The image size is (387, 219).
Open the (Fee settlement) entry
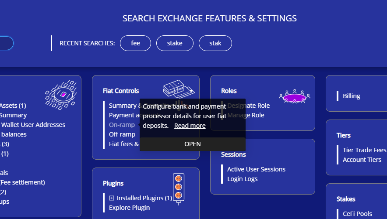pyautogui.click(x=22, y=182)
